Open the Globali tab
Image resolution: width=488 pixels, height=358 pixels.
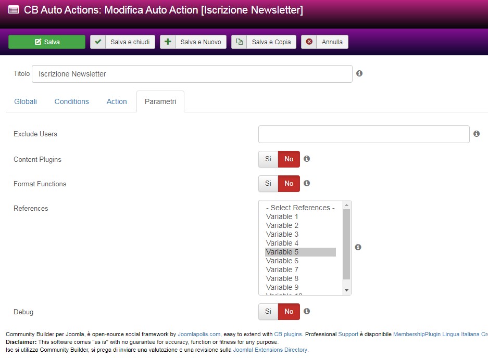(x=26, y=101)
